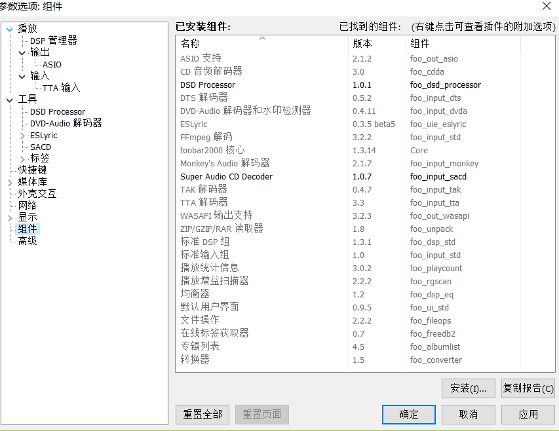This screenshot has height=431, width=559.
Task: Select SACD under 工具
Action: (40, 147)
